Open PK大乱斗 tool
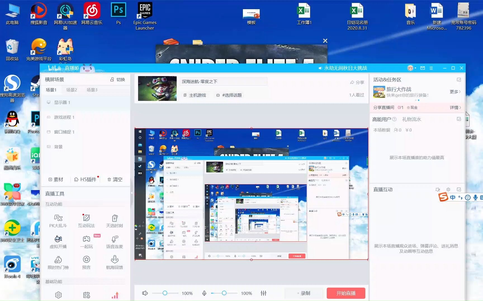This screenshot has width=483, height=301. (x=58, y=221)
